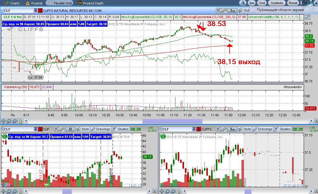Click red clipboard link icon in top chart
Image resolution: width=318 pixels, height=194 pixels.
coord(40,10)
